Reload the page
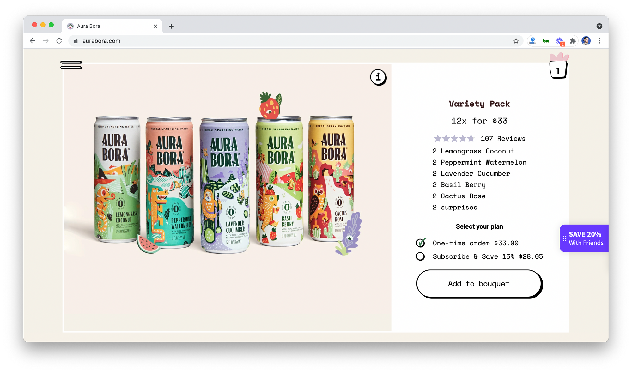This screenshot has width=632, height=373. pyautogui.click(x=59, y=41)
